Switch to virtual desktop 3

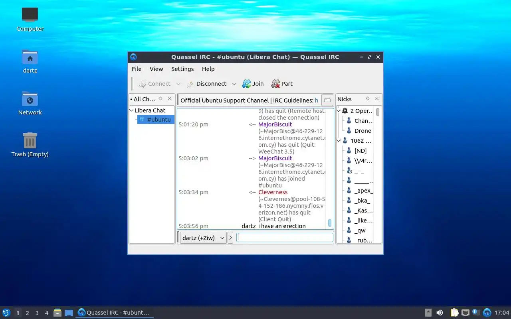point(37,313)
